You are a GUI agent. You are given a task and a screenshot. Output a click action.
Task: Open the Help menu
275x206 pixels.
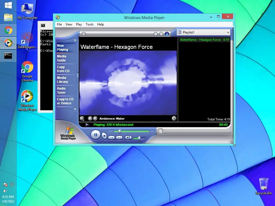tap(100, 24)
